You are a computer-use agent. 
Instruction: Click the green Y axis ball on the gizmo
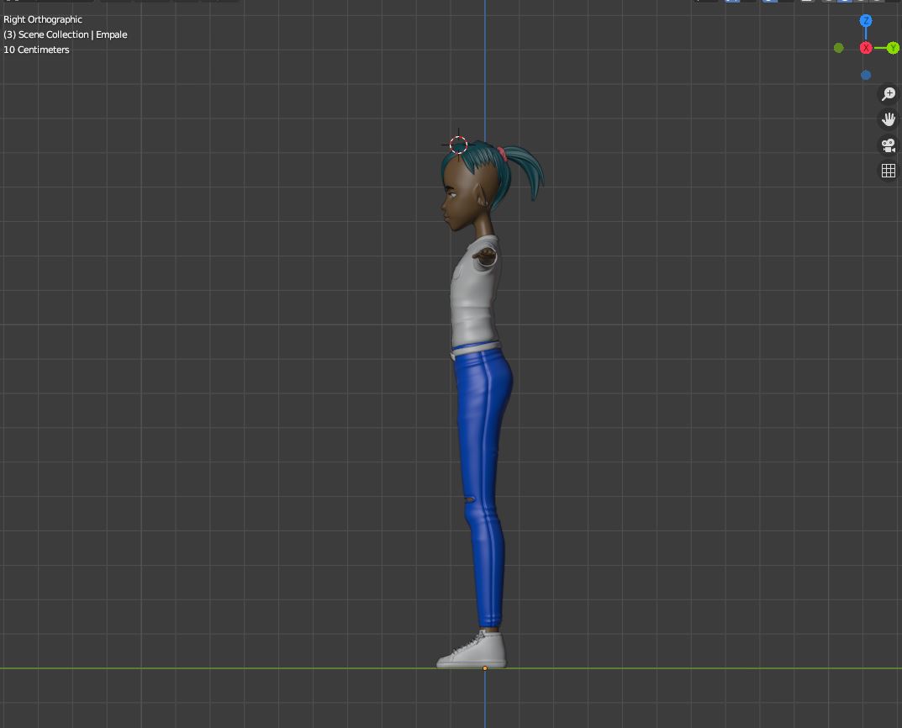893,48
